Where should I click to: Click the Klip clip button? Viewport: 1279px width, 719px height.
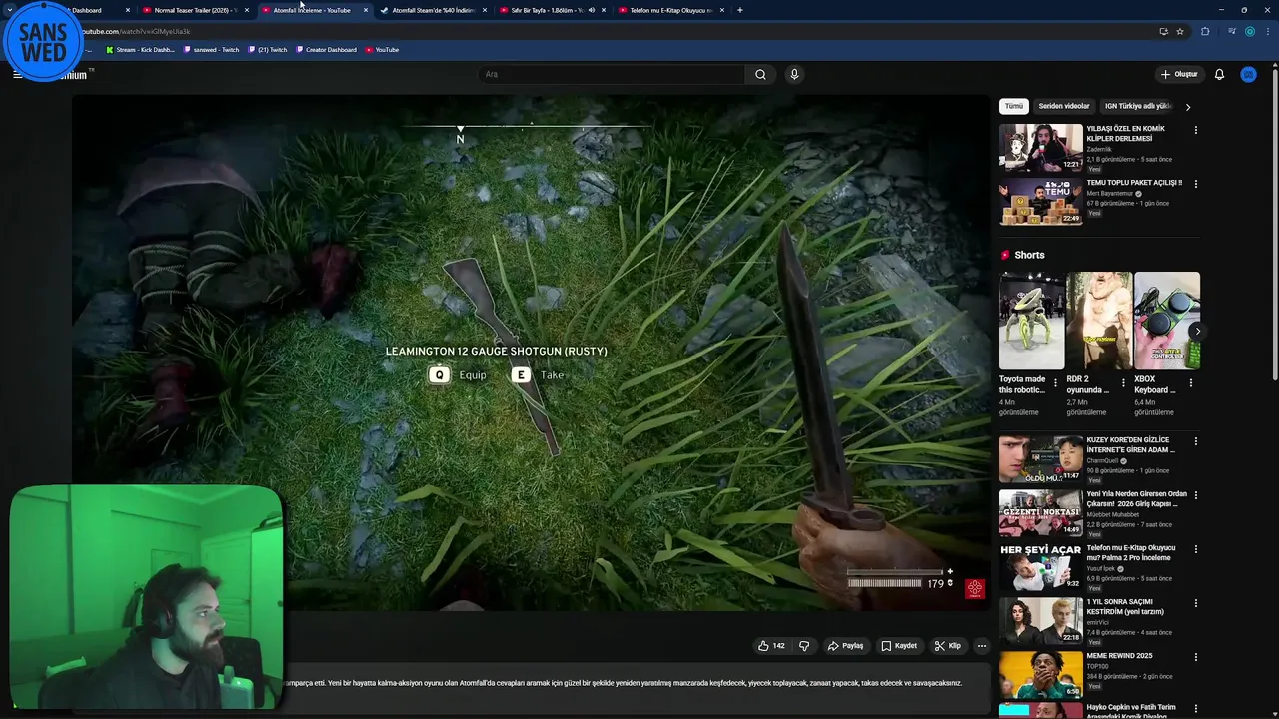(948, 646)
